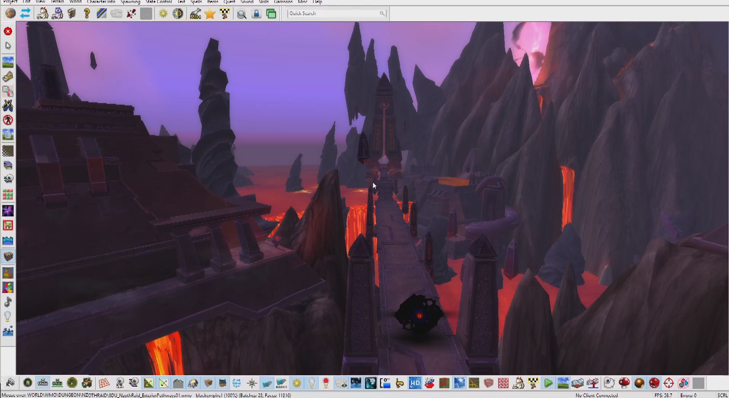Click the 'No Client Connected' status text
Viewport: 729px width, 398px height.
click(x=597, y=395)
